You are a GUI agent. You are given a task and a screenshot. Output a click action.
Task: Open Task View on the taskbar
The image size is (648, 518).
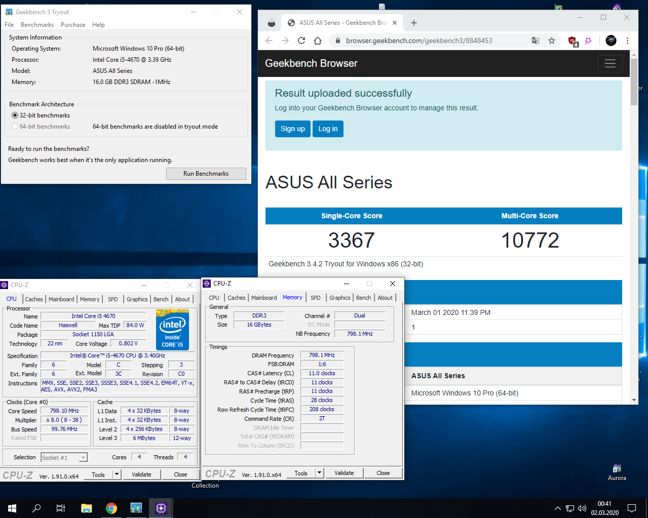(x=61, y=508)
